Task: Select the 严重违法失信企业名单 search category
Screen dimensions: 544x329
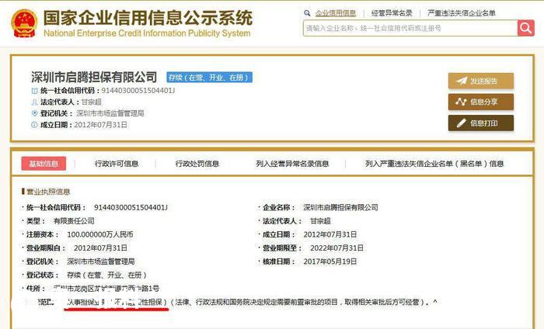Action: (462, 13)
